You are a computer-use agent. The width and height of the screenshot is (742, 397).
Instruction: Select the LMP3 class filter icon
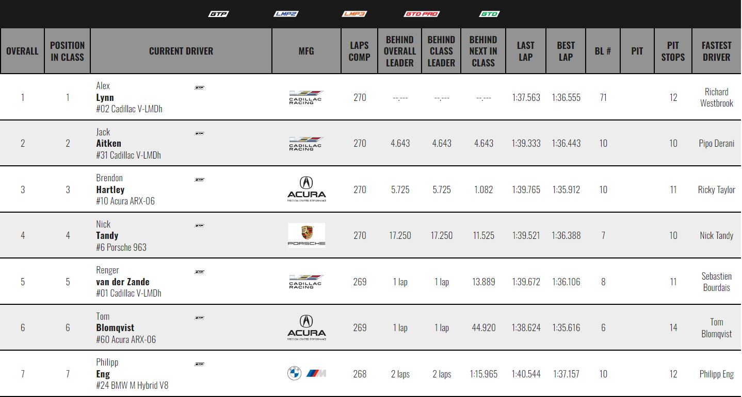354,14
